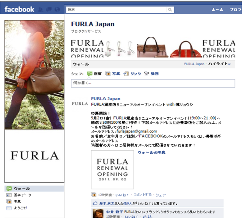
Task: Click the ホーム link in top bar
Action: 217,10
